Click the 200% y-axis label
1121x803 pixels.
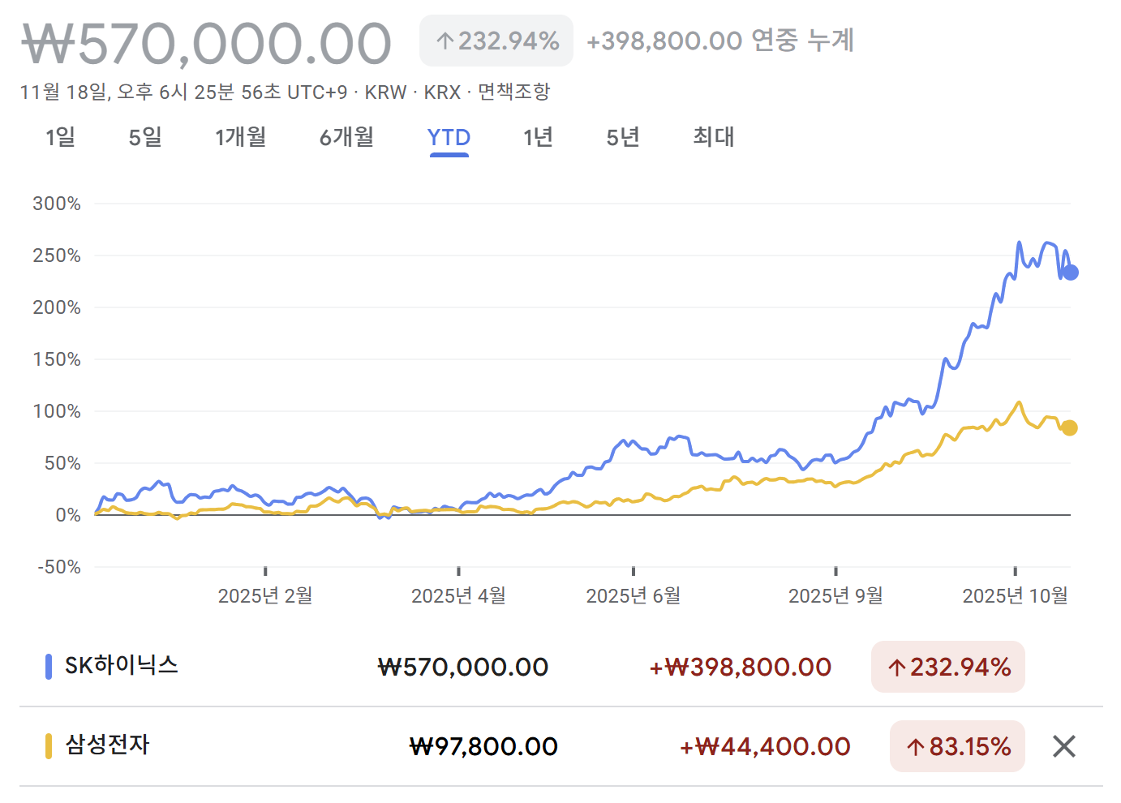57,307
